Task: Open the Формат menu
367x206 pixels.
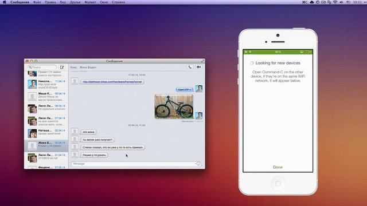Action: pyautogui.click(x=90, y=2)
